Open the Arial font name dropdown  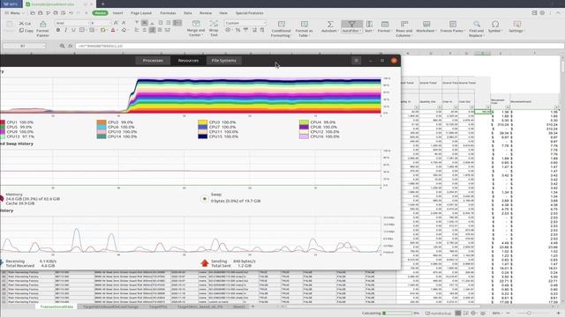pyautogui.click(x=72, y=23)
